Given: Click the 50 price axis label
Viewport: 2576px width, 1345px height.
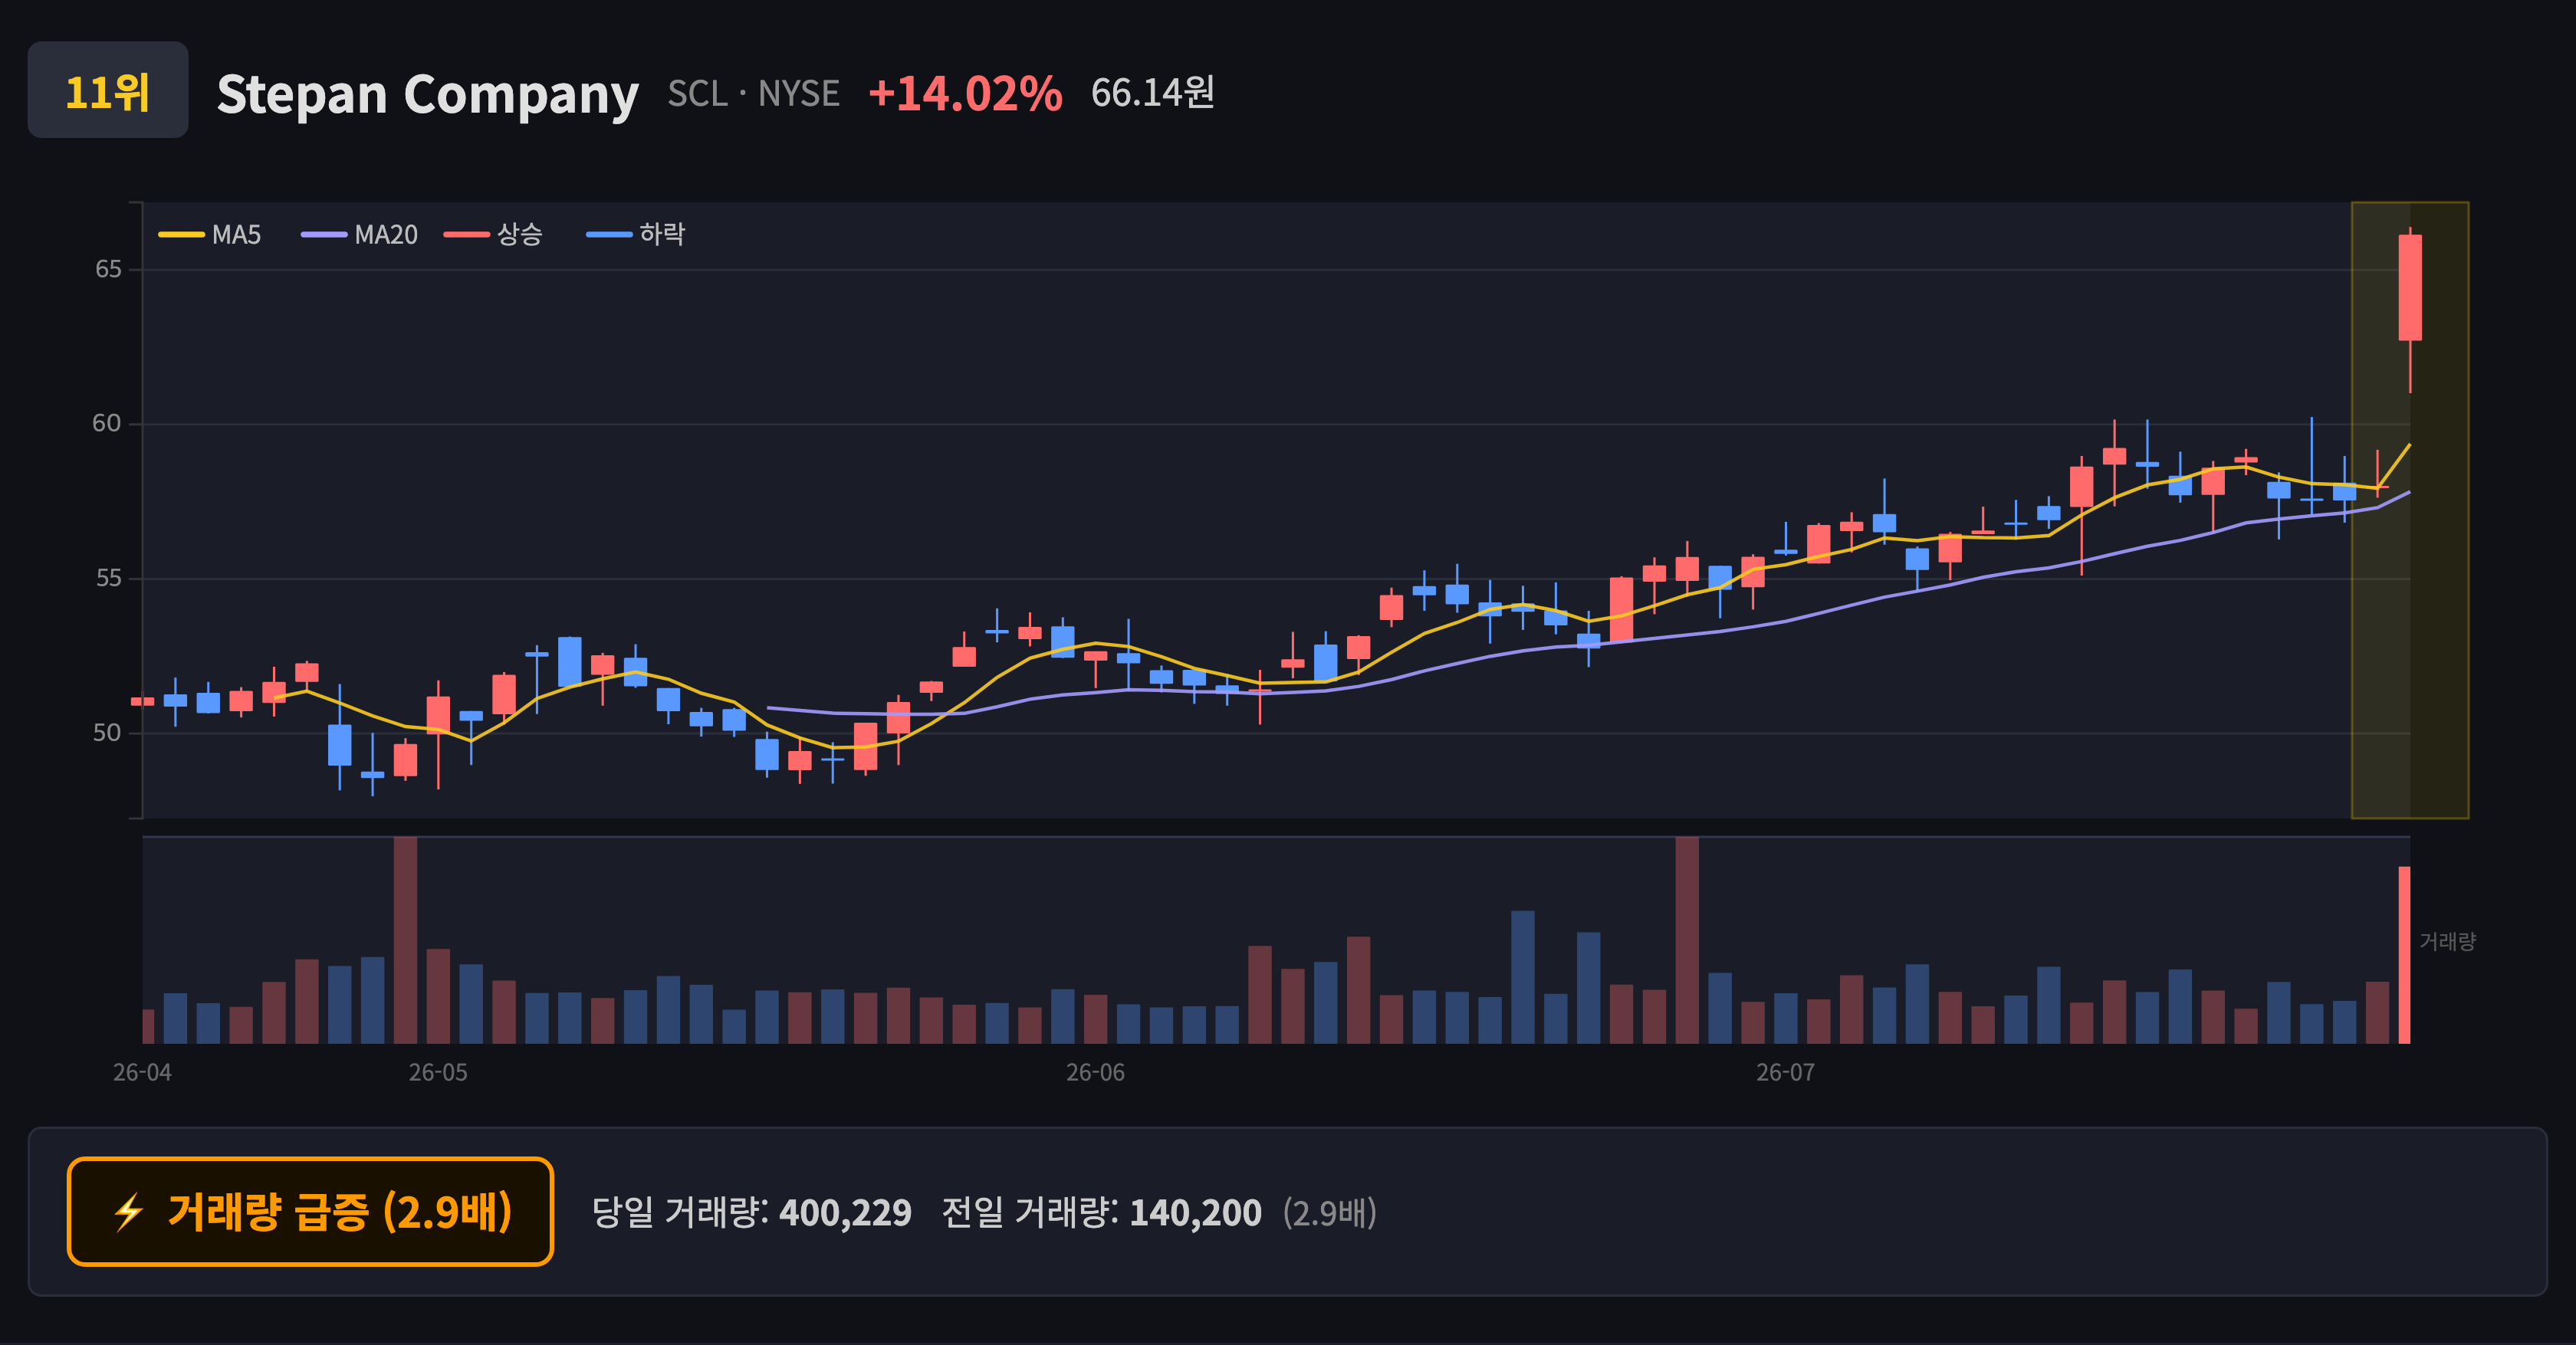Looking at the screenshot, I should pos(107,733).
